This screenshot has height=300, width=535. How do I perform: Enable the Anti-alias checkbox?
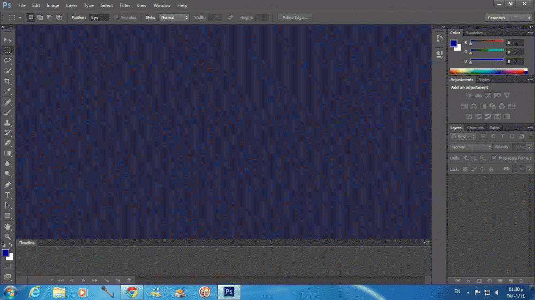point(116,18)
